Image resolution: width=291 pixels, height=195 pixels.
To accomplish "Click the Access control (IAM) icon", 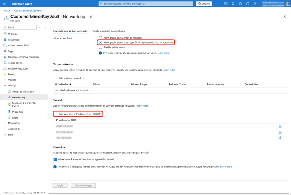I will 5,45.
